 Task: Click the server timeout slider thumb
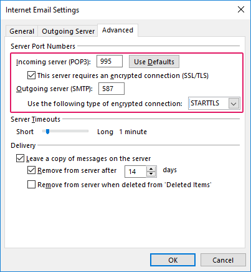tap(47, 132)
